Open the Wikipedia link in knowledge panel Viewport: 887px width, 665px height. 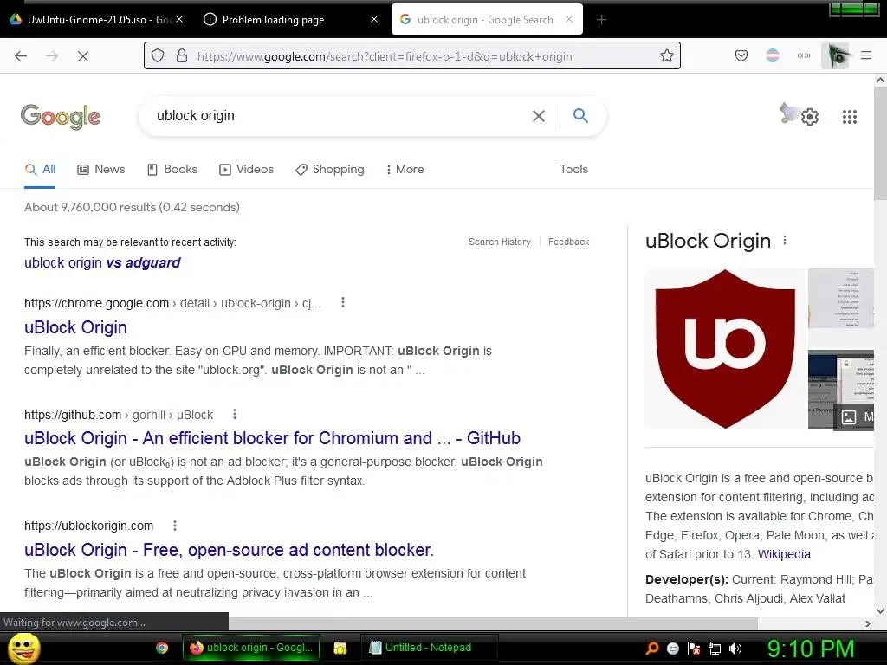tap(783, 554)
